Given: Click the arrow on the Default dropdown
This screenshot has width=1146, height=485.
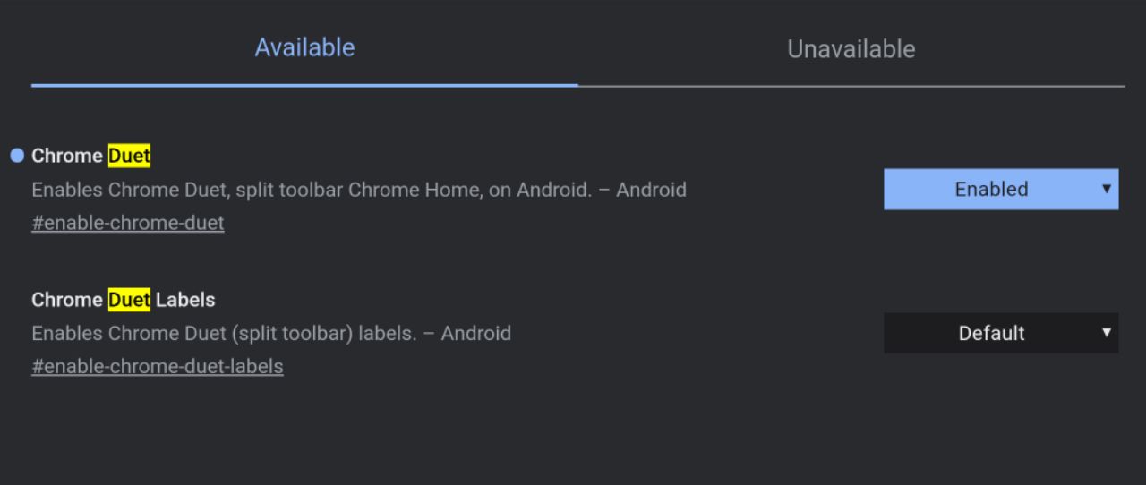Looking at the screenshot, I should [1107, 333].
